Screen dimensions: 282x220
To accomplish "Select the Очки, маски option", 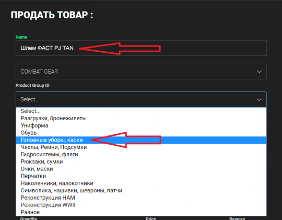I will click(141, 169).
